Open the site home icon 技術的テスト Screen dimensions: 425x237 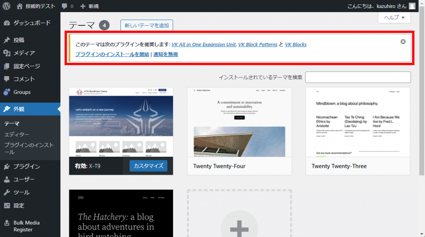click(20, 6)
